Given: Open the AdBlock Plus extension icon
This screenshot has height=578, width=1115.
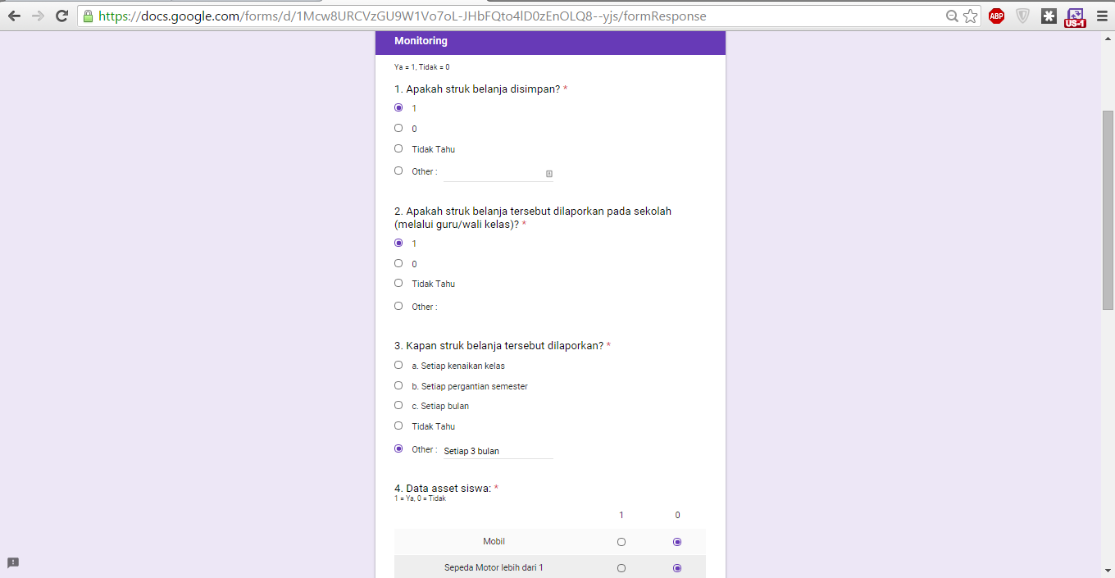Looking at the screenshot, I should [996, 16].
